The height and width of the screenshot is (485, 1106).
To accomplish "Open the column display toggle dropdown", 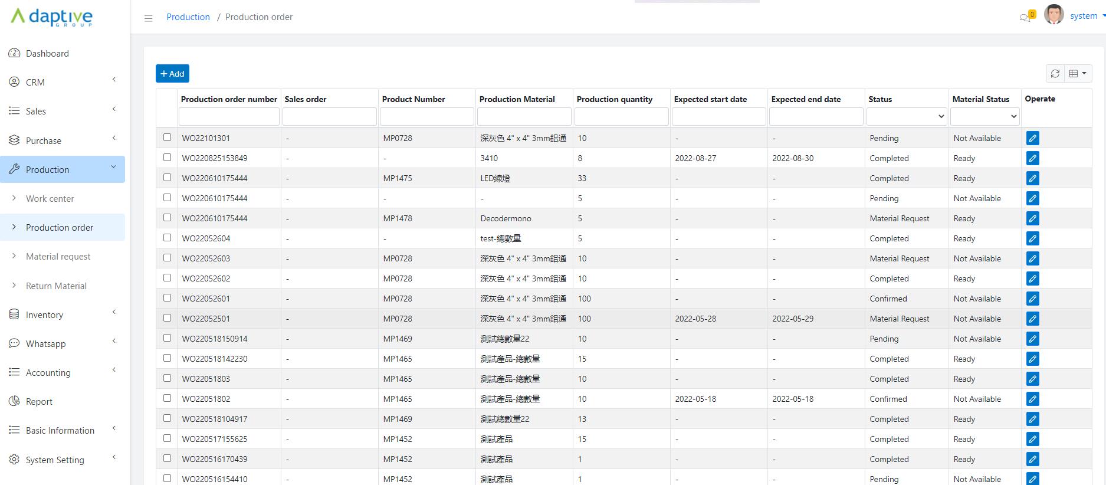I will [x=1078, y=74].
